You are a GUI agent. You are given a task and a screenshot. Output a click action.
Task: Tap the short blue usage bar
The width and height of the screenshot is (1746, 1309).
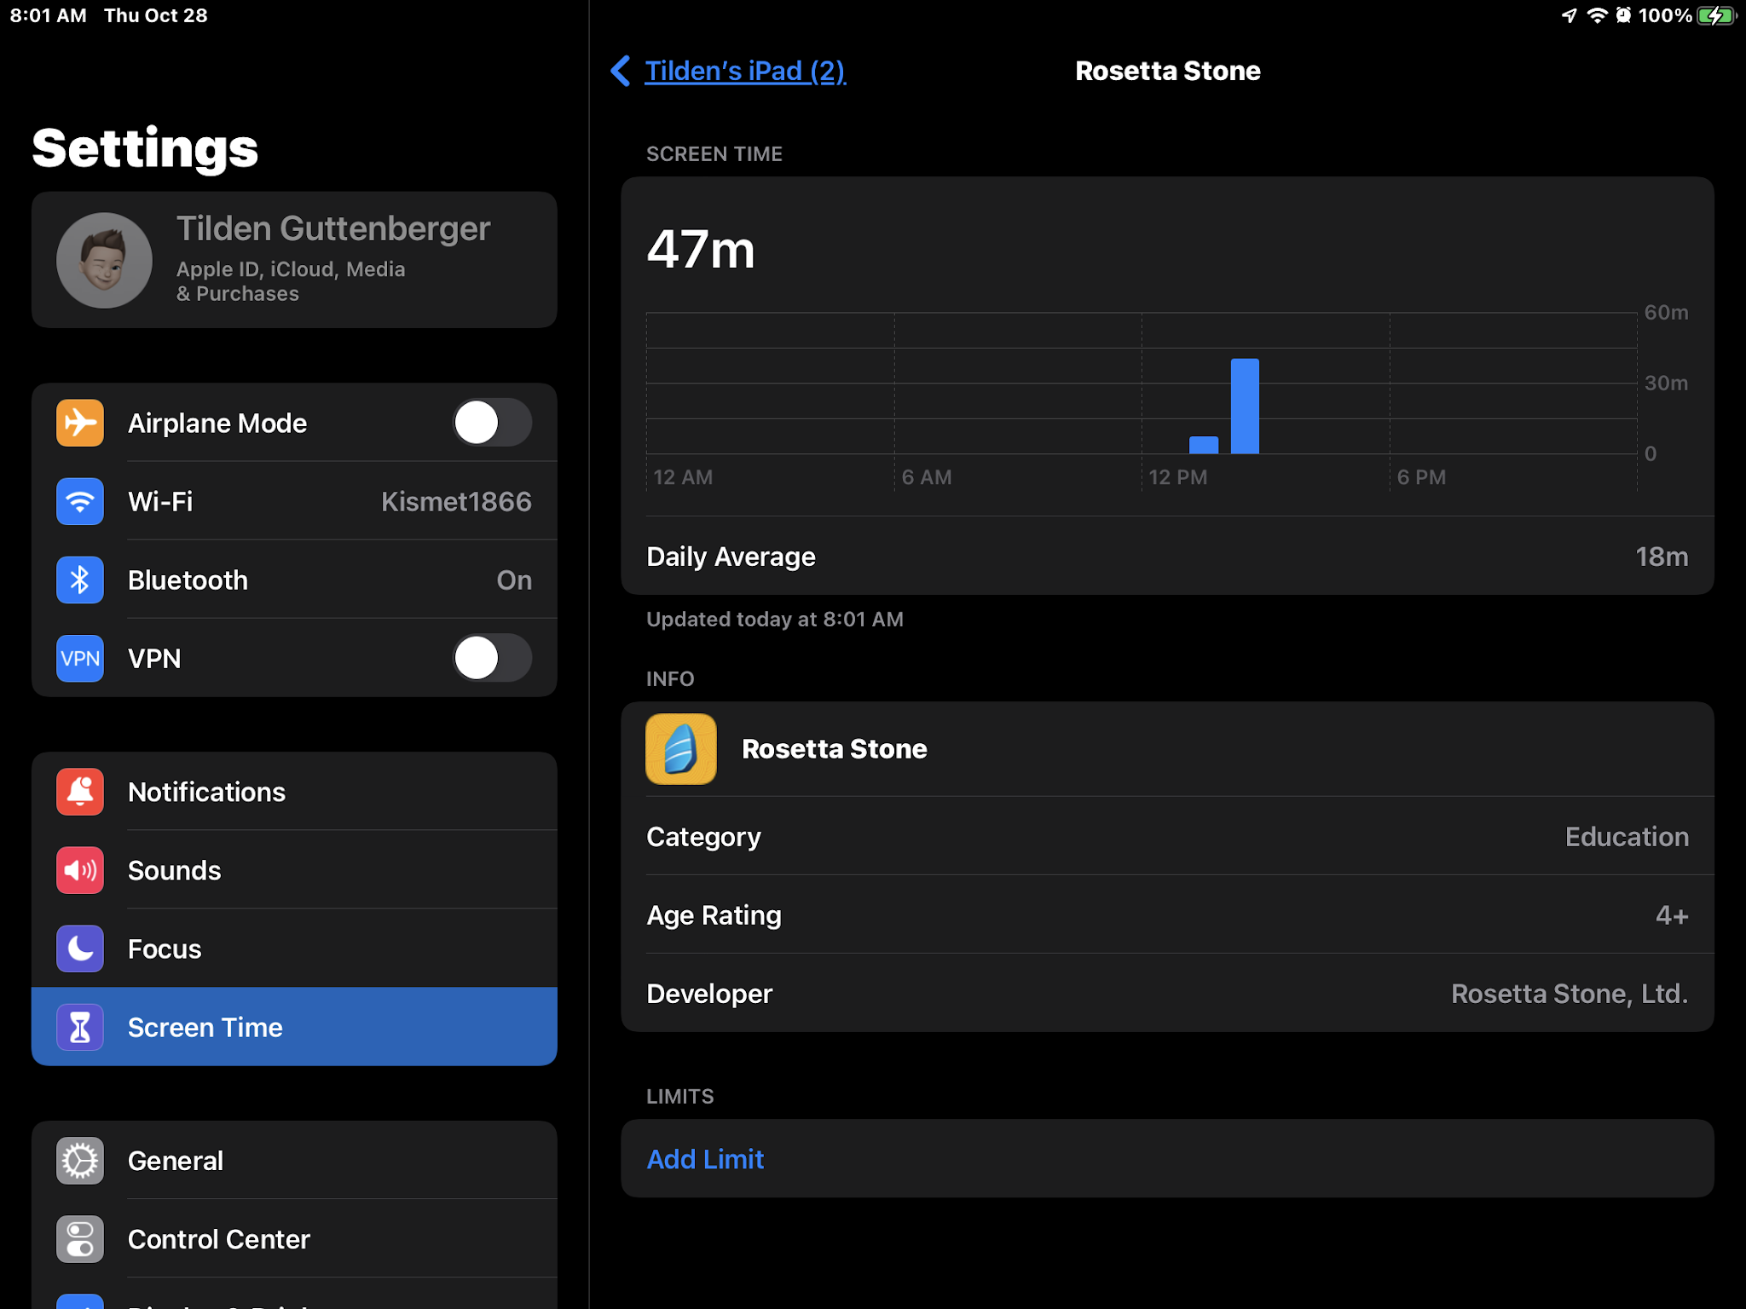(1203, 445)
